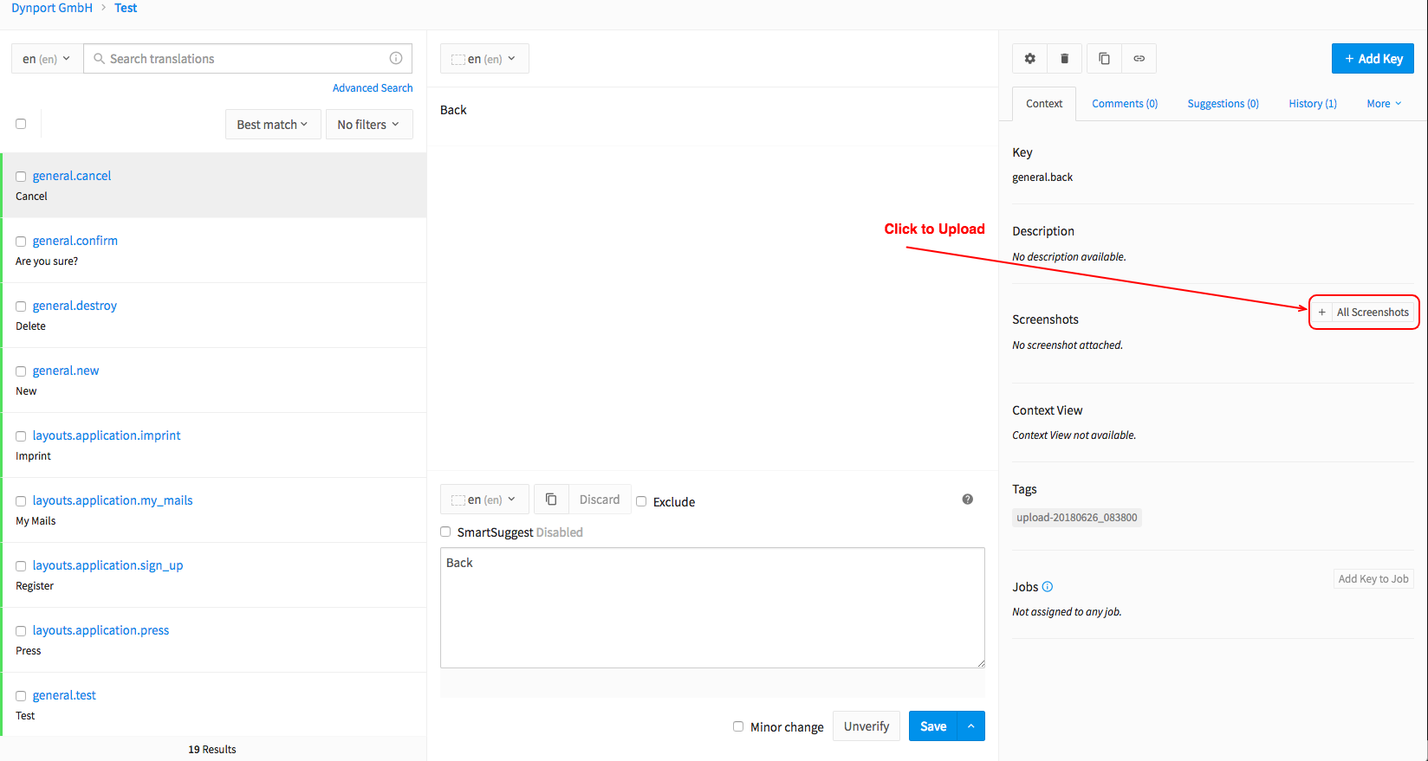Screen dimensions: 1428x761
Task: Check layouts.application.imprint checkbox
Action: click(x=21, y=436)
